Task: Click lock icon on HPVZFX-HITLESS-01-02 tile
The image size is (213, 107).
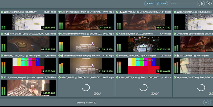Action: pos(8,34)
